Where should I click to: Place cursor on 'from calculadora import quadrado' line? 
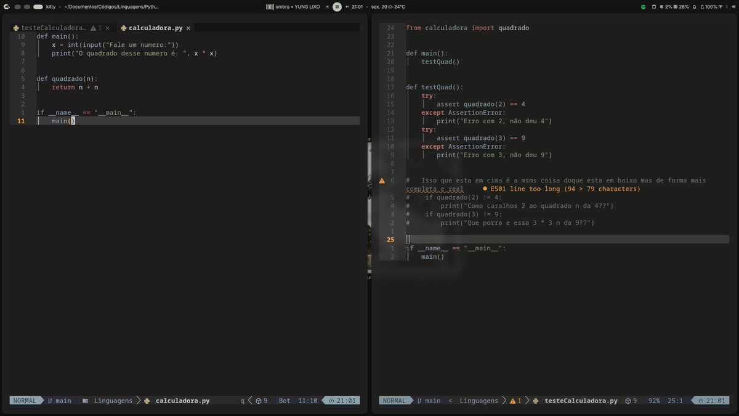[467, 28]
